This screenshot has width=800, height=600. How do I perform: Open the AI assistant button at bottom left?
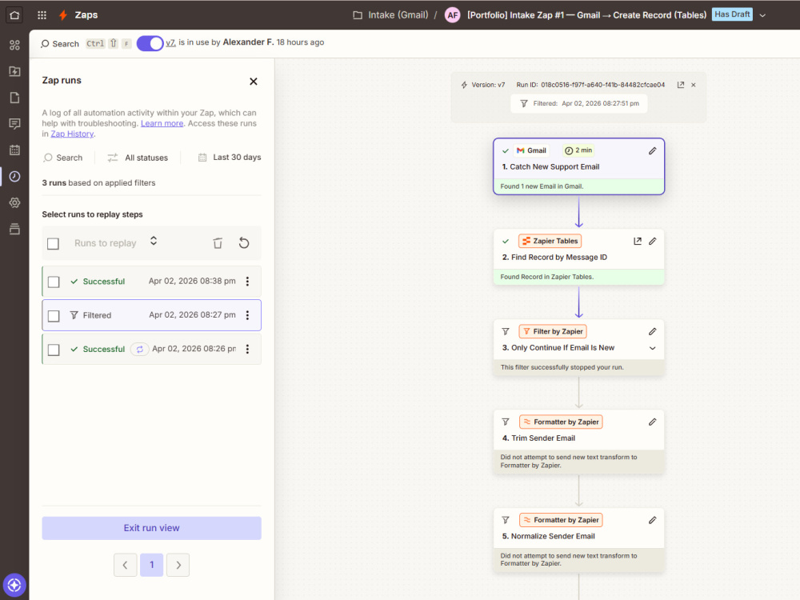[14, 585]
